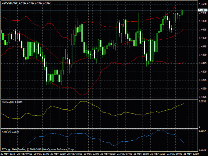Click the 1.4325 price axis label
Screen dimensions: 208x156
[203, 63]
